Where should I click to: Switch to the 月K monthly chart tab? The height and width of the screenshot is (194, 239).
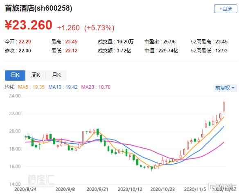click(56, 75)
